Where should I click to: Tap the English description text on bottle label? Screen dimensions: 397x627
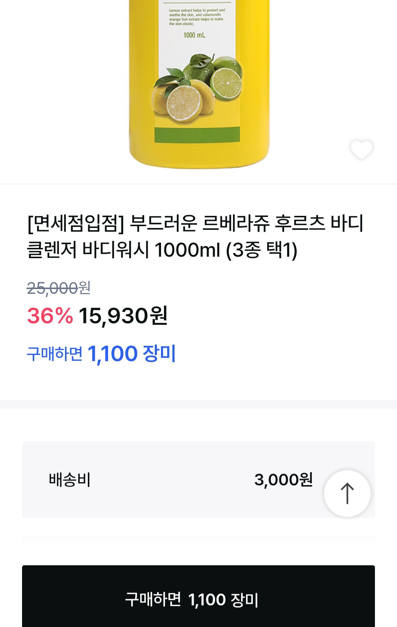coord(197,17)
